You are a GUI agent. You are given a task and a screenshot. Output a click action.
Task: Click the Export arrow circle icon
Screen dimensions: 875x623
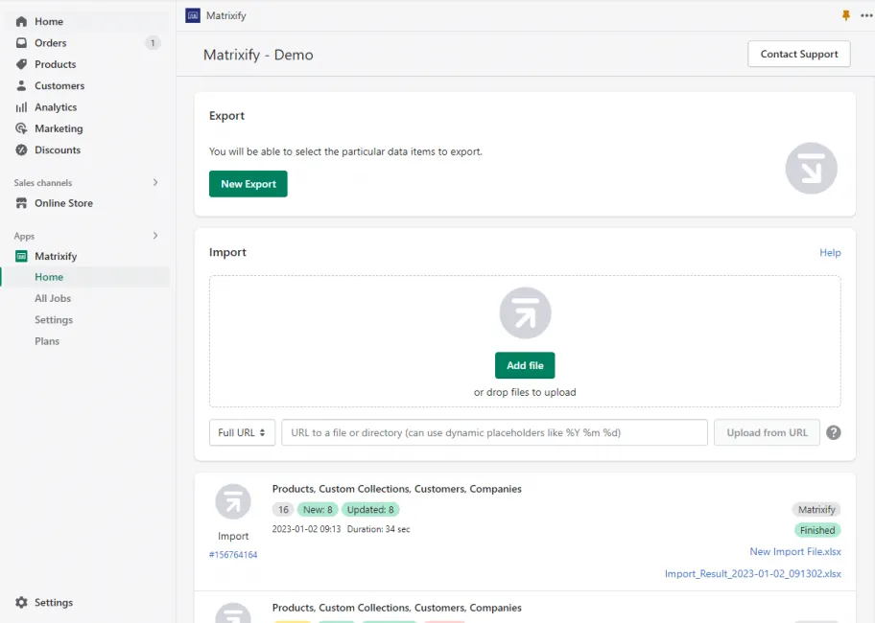coord(811,169)
